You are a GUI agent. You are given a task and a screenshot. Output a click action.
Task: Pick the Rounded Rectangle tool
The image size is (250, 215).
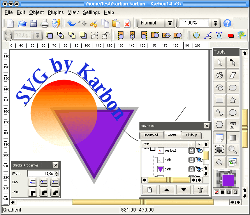pyautogui.click(x=232, y=88)
